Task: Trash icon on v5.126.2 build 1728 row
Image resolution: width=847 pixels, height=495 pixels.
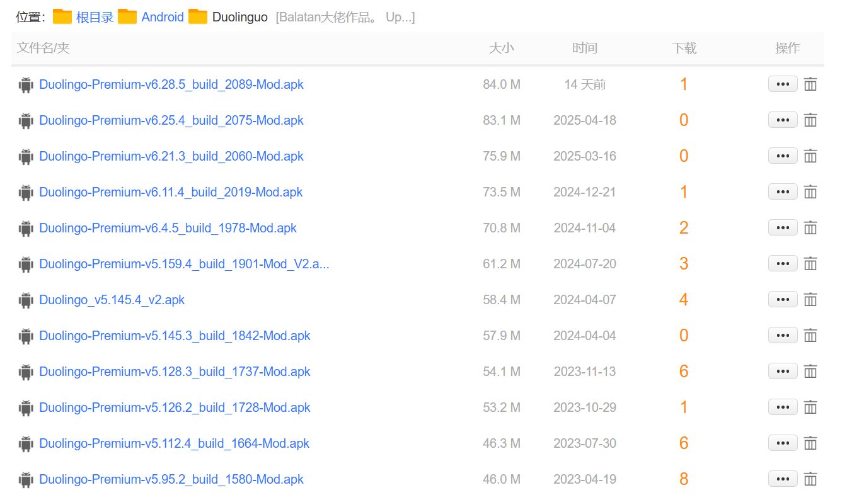Action: tap(810, 407)
